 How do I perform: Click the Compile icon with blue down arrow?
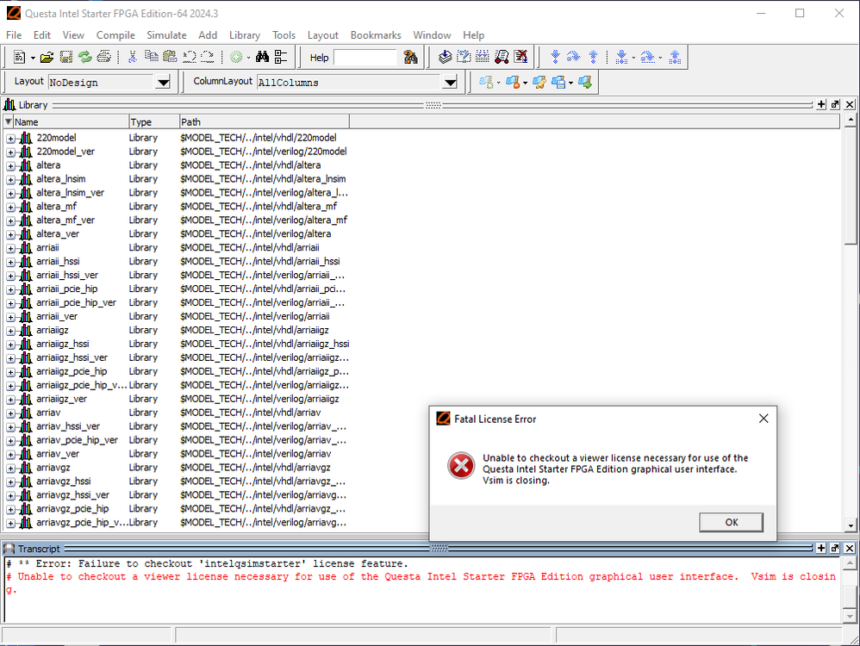click(445, 57)
